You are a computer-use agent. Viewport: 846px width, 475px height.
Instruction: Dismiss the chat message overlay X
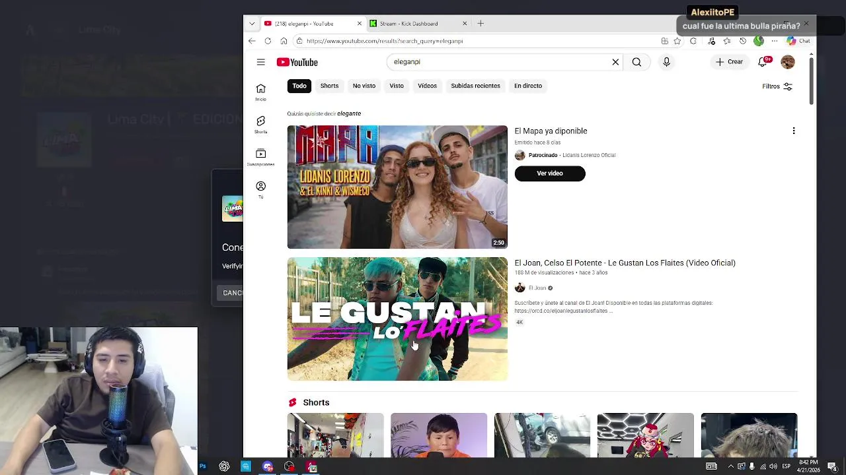806,24
